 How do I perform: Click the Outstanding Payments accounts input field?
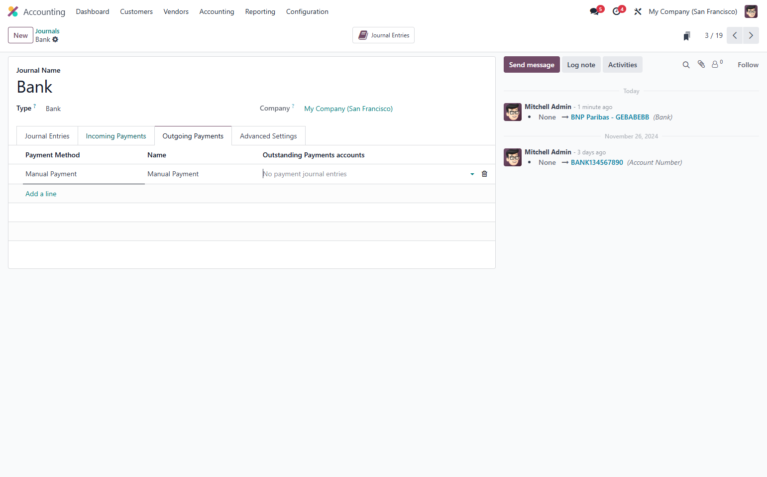(x=365, y=174)
